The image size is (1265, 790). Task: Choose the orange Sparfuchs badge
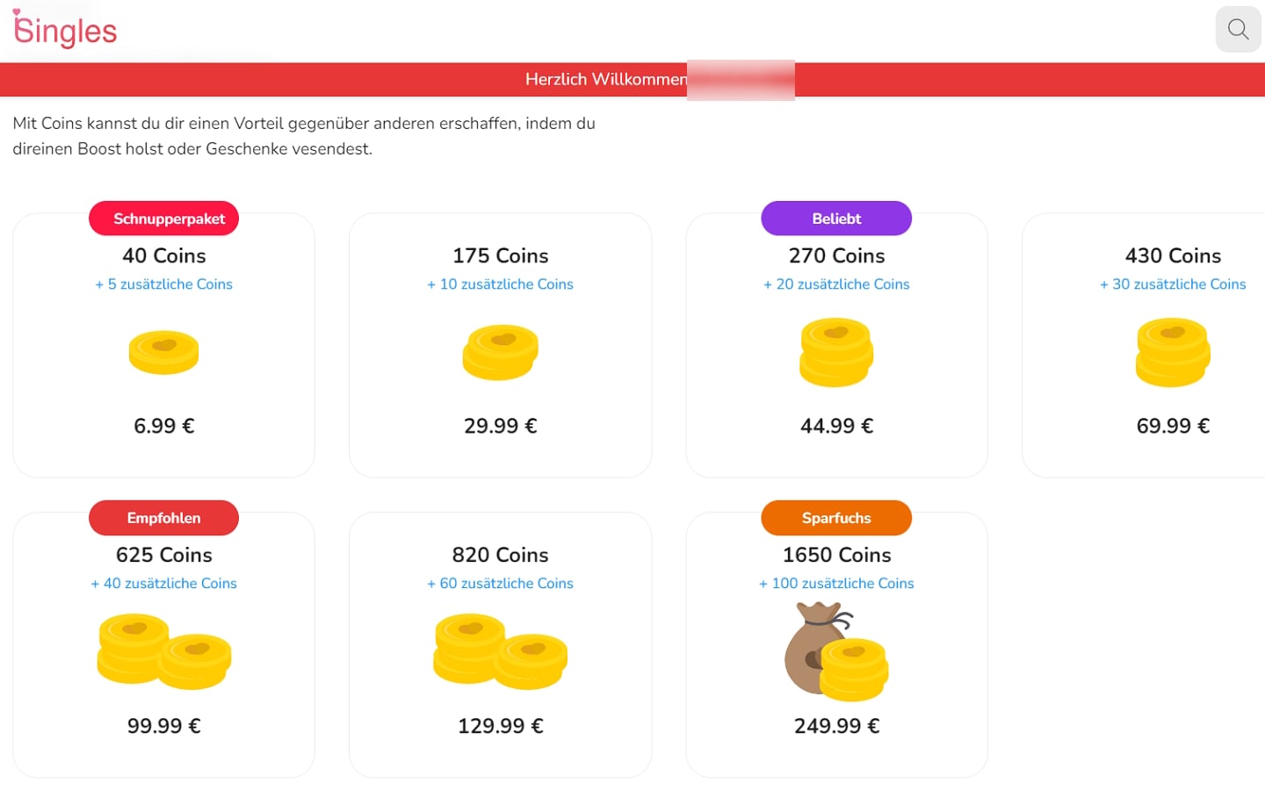pyautogui.click(x=836, y=518)
